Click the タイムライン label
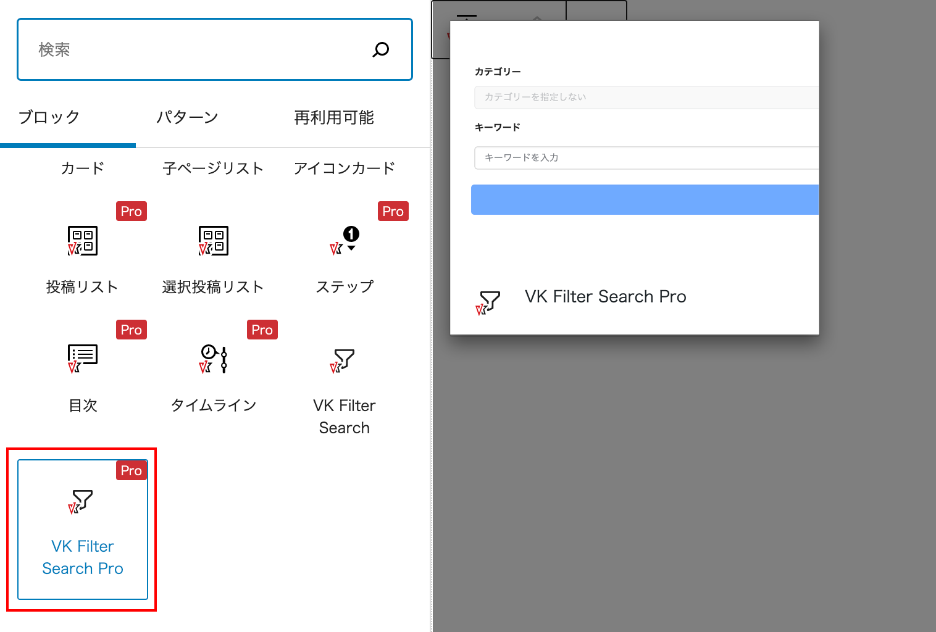 [x=214, y=405]
